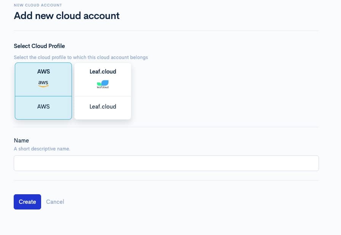Deselect the highlighted AWS profile card
The image size is (341, 235).
coord(43,91)
